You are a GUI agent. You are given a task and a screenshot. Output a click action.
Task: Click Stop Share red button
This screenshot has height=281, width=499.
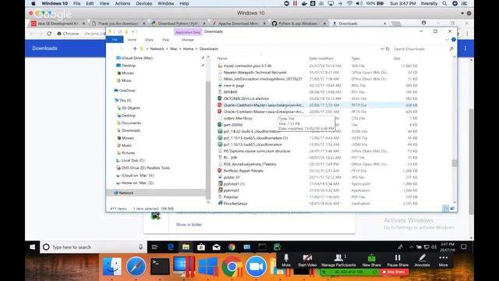click(x=395, y=272)
